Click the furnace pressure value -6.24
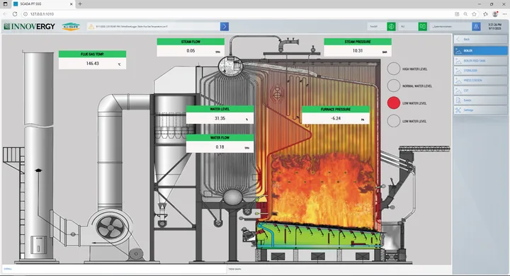The height and width of the screenshot is (276, 510). (x=336, y=118)
